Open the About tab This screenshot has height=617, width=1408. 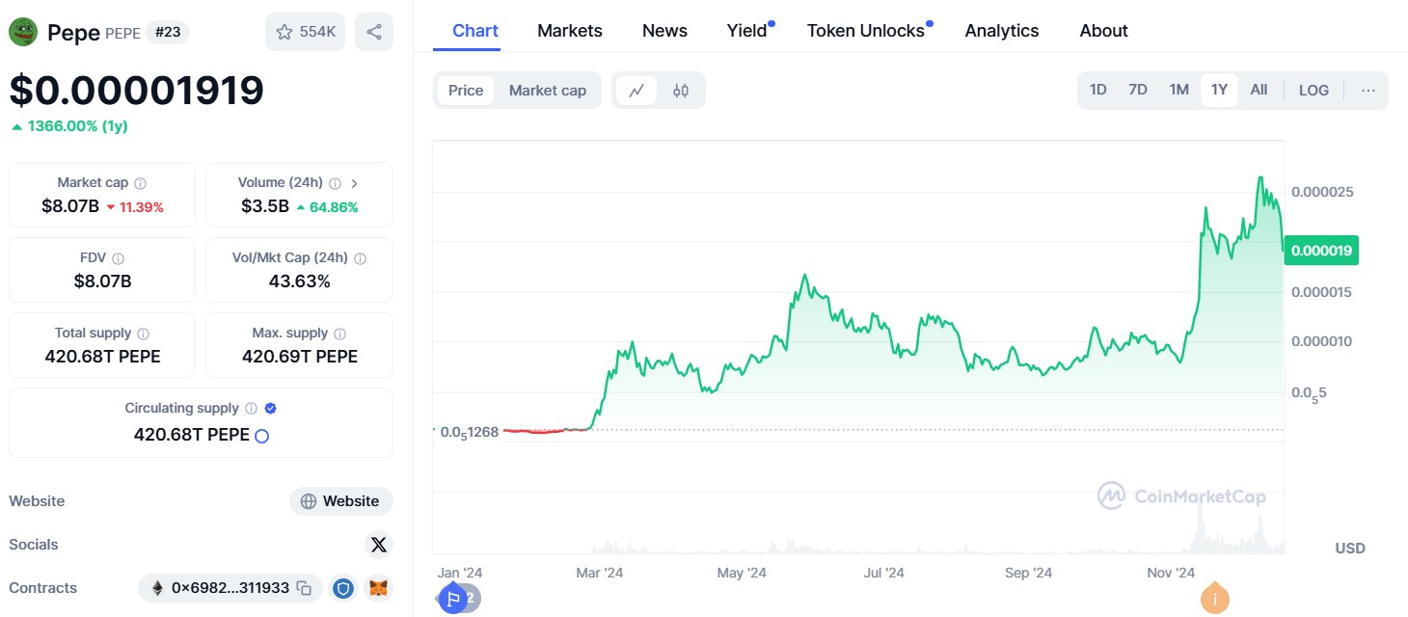point(1104,31)
